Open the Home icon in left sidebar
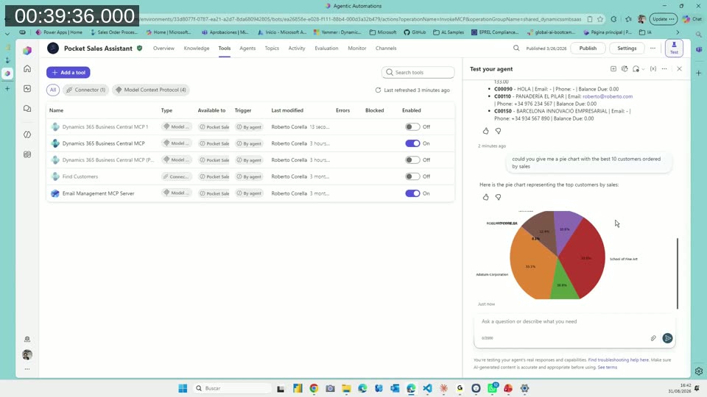The image size is (707, 397). tap(27, 69)
